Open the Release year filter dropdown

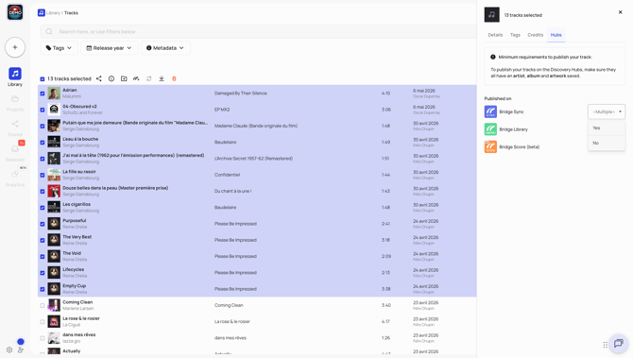109,48
